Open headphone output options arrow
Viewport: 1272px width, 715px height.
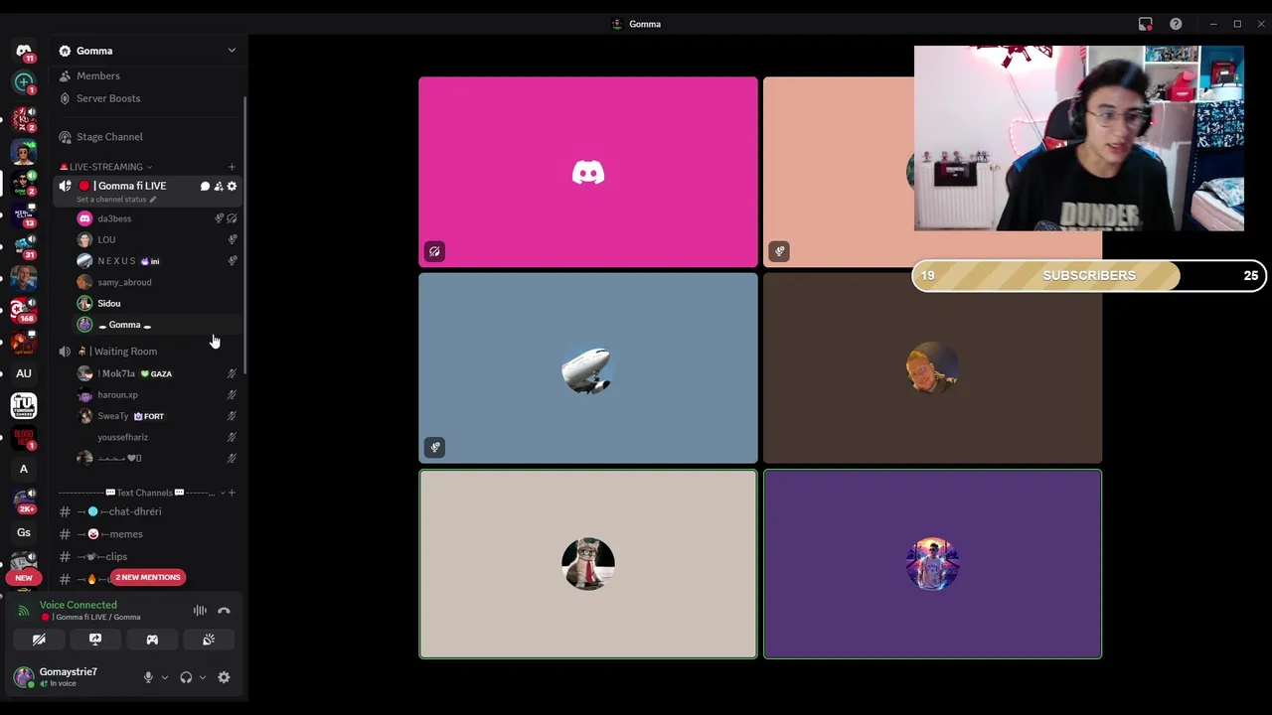click(x=203, y=677)
